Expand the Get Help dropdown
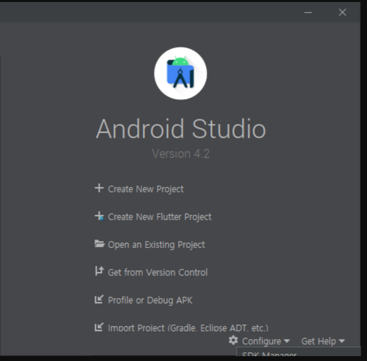Screen dimensions: 367x361 [x=319, y=341]
